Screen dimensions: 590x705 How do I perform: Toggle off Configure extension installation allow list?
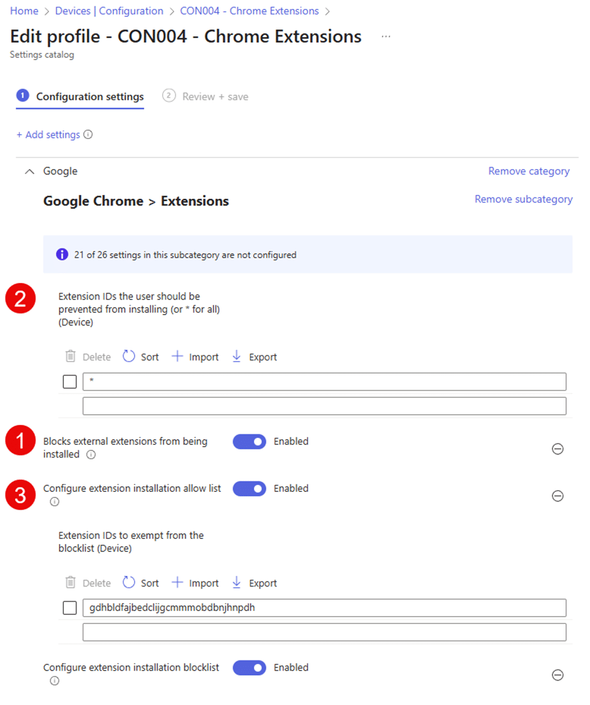coord(249,489)
